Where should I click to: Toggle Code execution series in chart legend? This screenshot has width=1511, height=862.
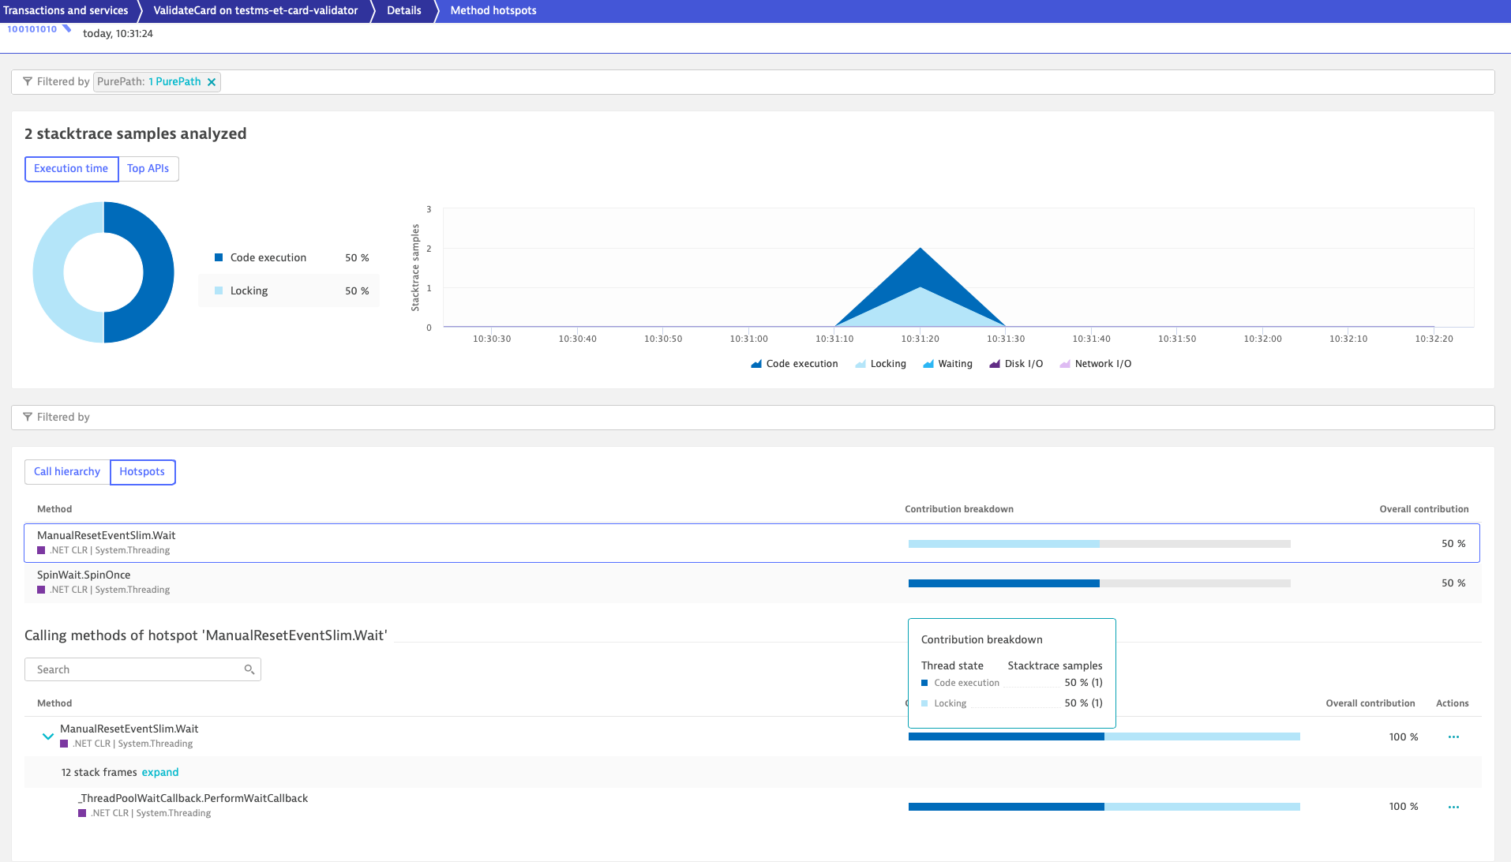point(794,364)
